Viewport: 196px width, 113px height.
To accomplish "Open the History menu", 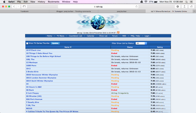I will (x=41, y=2).
